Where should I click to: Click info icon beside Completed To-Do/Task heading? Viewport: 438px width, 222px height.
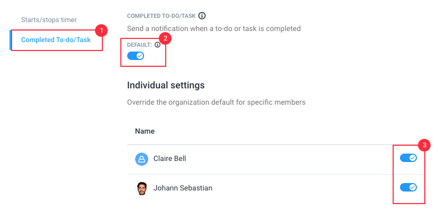[202, 16]
